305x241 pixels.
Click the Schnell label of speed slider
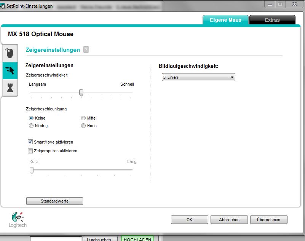tap(127, 84)
